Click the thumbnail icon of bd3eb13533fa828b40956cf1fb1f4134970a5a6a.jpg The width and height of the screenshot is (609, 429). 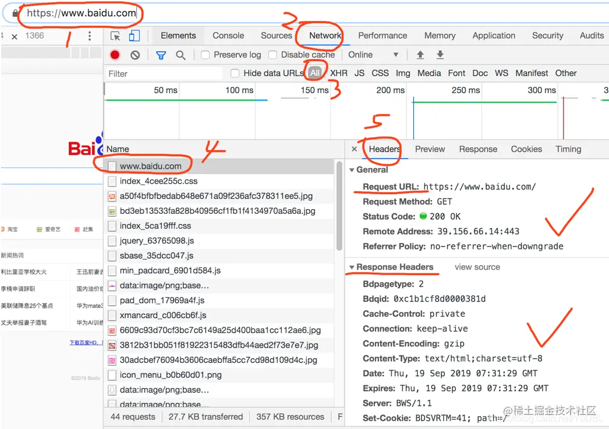112,212
